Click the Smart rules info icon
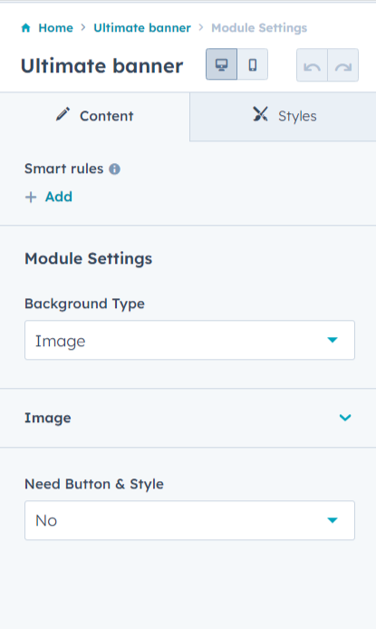 pyautogui.click(x=115, y=169)
